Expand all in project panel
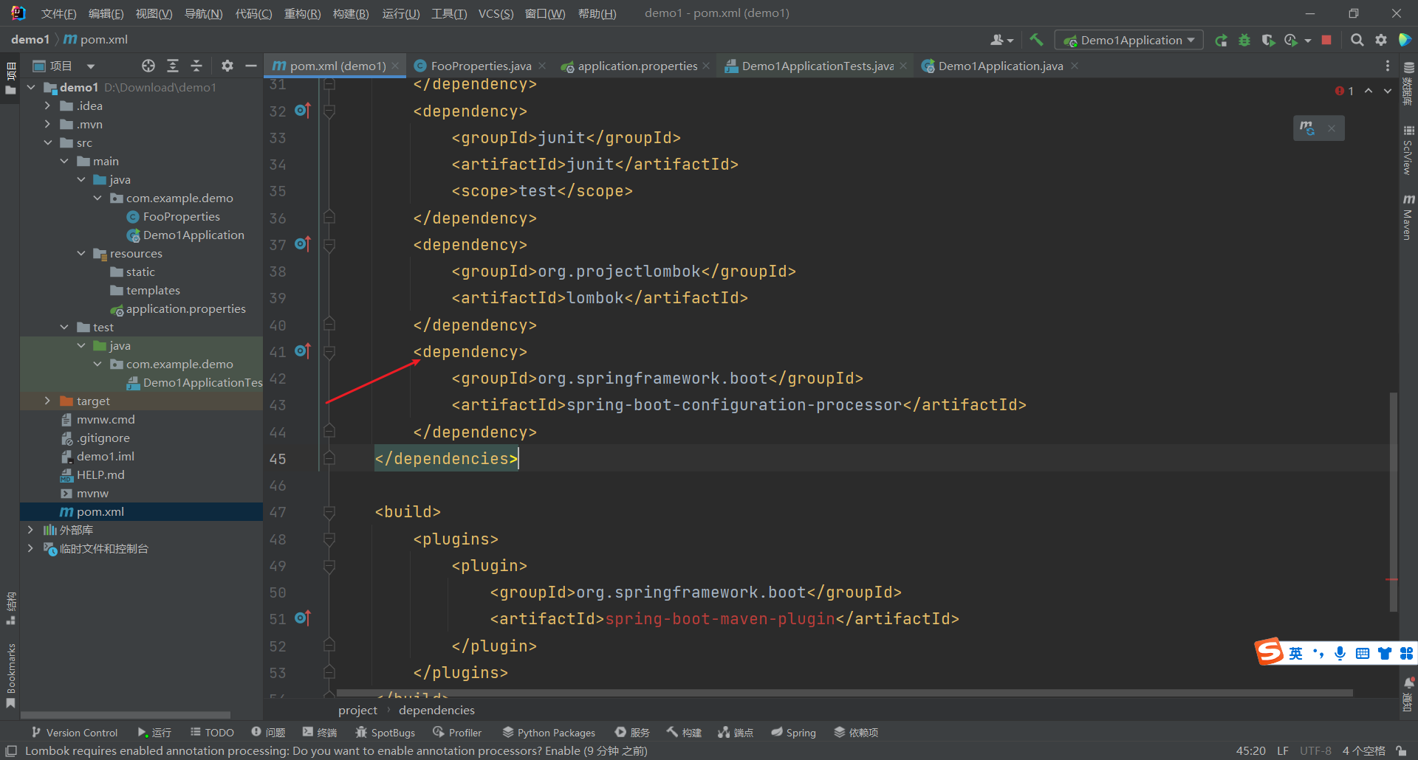Image resolution: width=1418 pixels, height=760 pixels. (173, 66)
